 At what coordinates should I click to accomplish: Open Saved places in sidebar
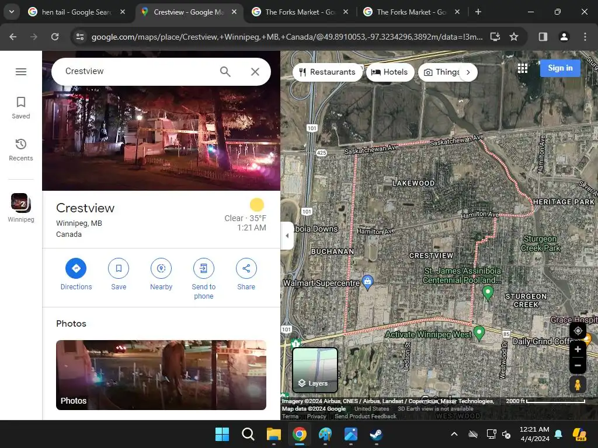tap(21, 108)
